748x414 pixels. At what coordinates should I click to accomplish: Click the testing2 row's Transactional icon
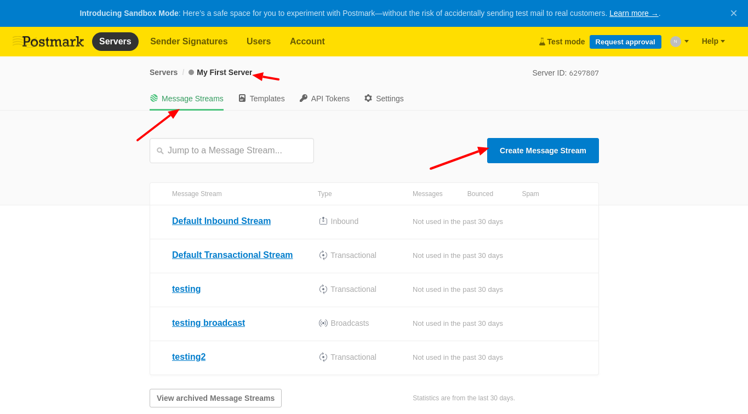(x=323, y=357)
